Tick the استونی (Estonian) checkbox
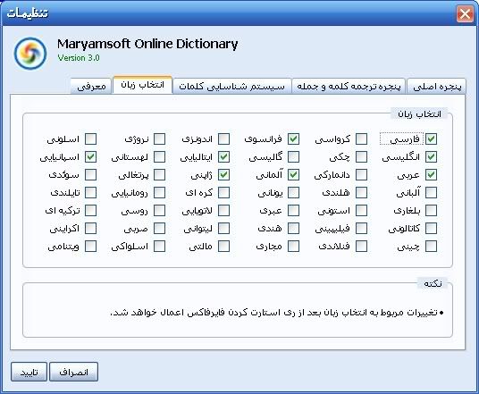This screenshot has width=479, height=394. [361, 211]
